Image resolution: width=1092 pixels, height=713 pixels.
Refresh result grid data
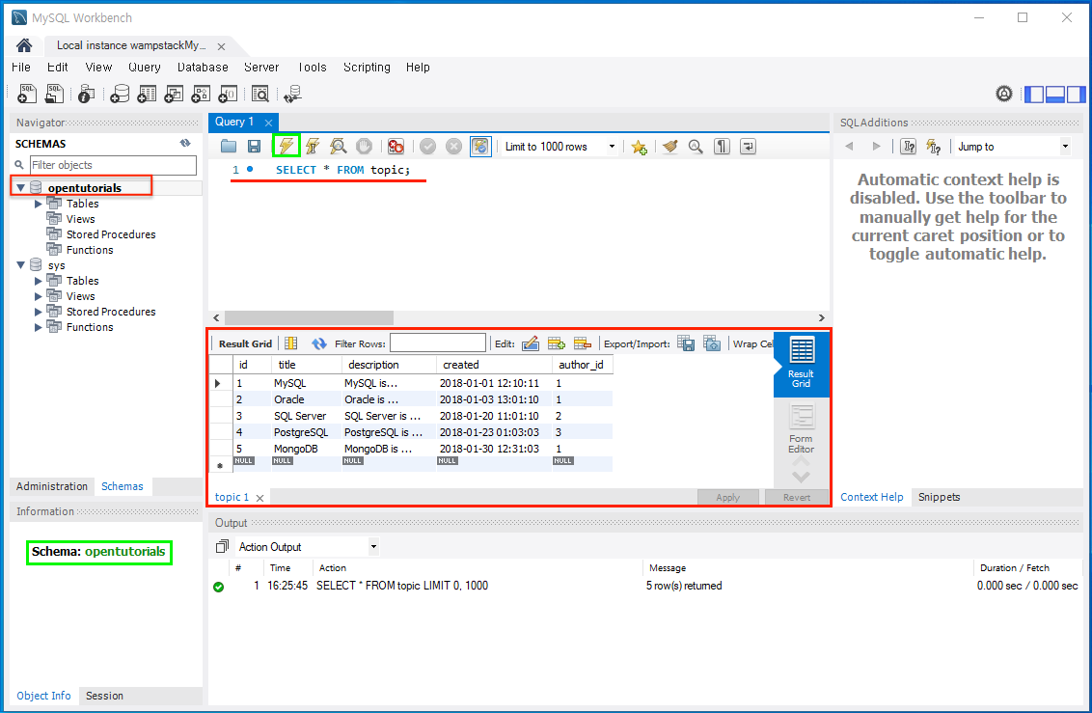(319, 343)
